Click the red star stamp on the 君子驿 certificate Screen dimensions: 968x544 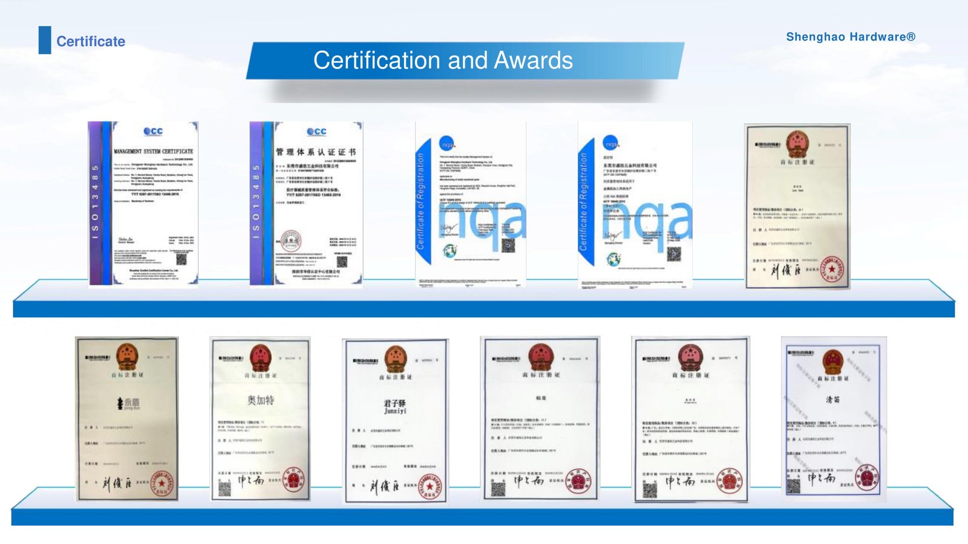[x=429, y=487]
